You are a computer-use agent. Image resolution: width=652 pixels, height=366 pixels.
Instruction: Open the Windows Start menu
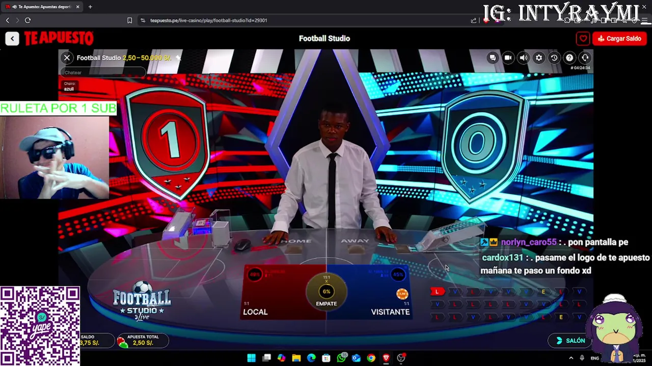point(251,358)
